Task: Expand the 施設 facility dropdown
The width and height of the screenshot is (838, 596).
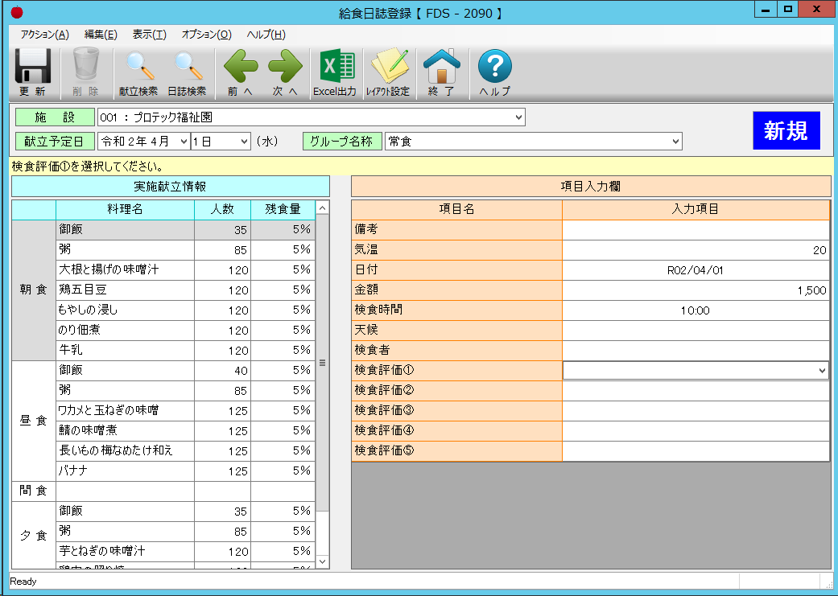Action: (x=518, y=118)
